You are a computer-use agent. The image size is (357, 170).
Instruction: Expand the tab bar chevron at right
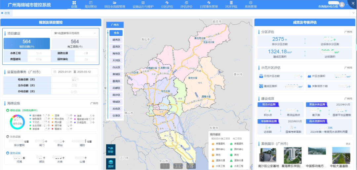(x=353, y=13)
